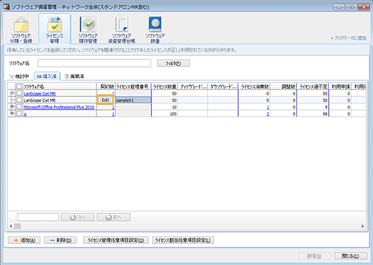Click the application icon in title bar

tap(7, 7)
